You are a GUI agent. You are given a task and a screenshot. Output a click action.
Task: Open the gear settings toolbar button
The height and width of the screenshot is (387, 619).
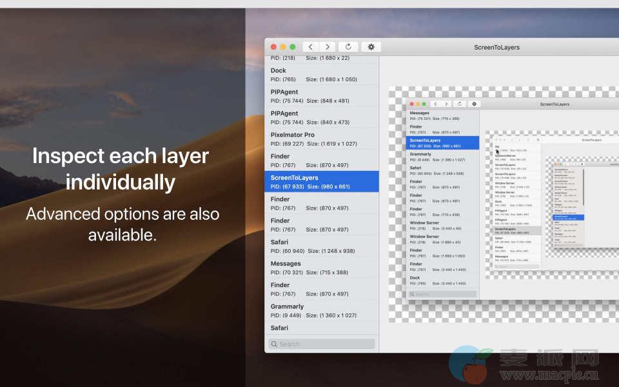pos(371,47)
